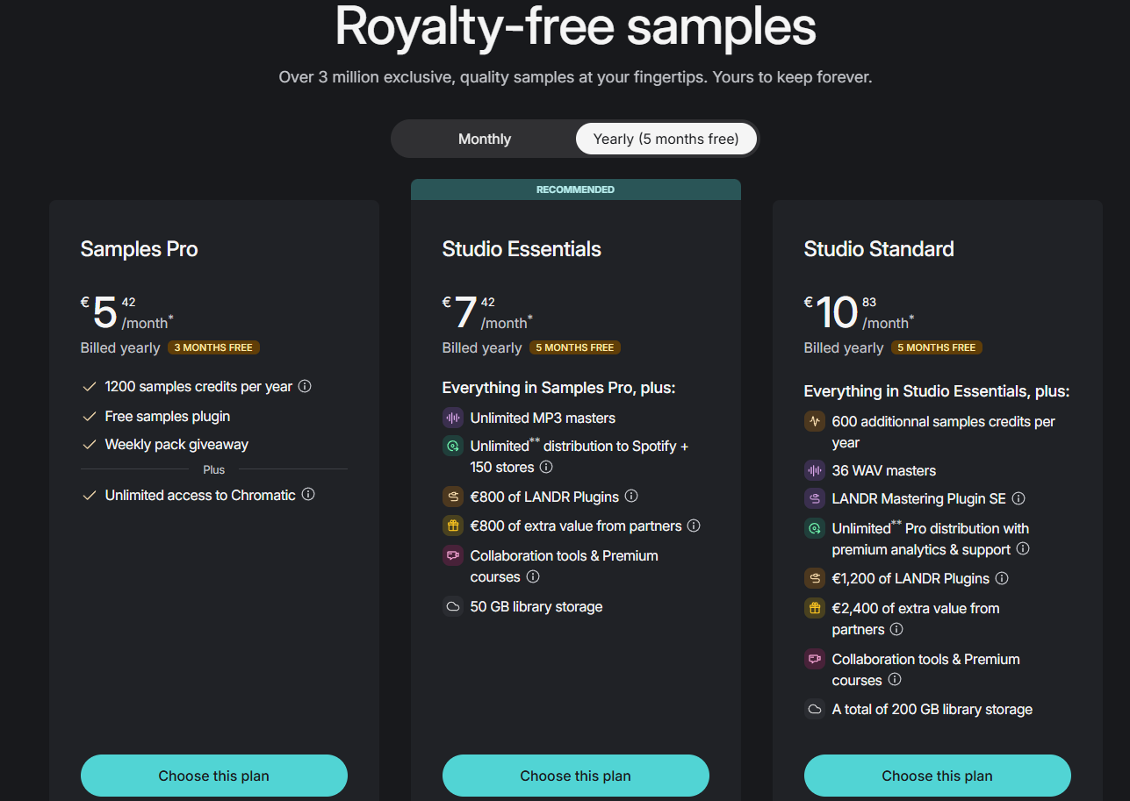The width and height of the screenshot is (1130, 801).
Task: Click the RECOMMENDED banner on Studio Essentials
Action: coord(575,189)
